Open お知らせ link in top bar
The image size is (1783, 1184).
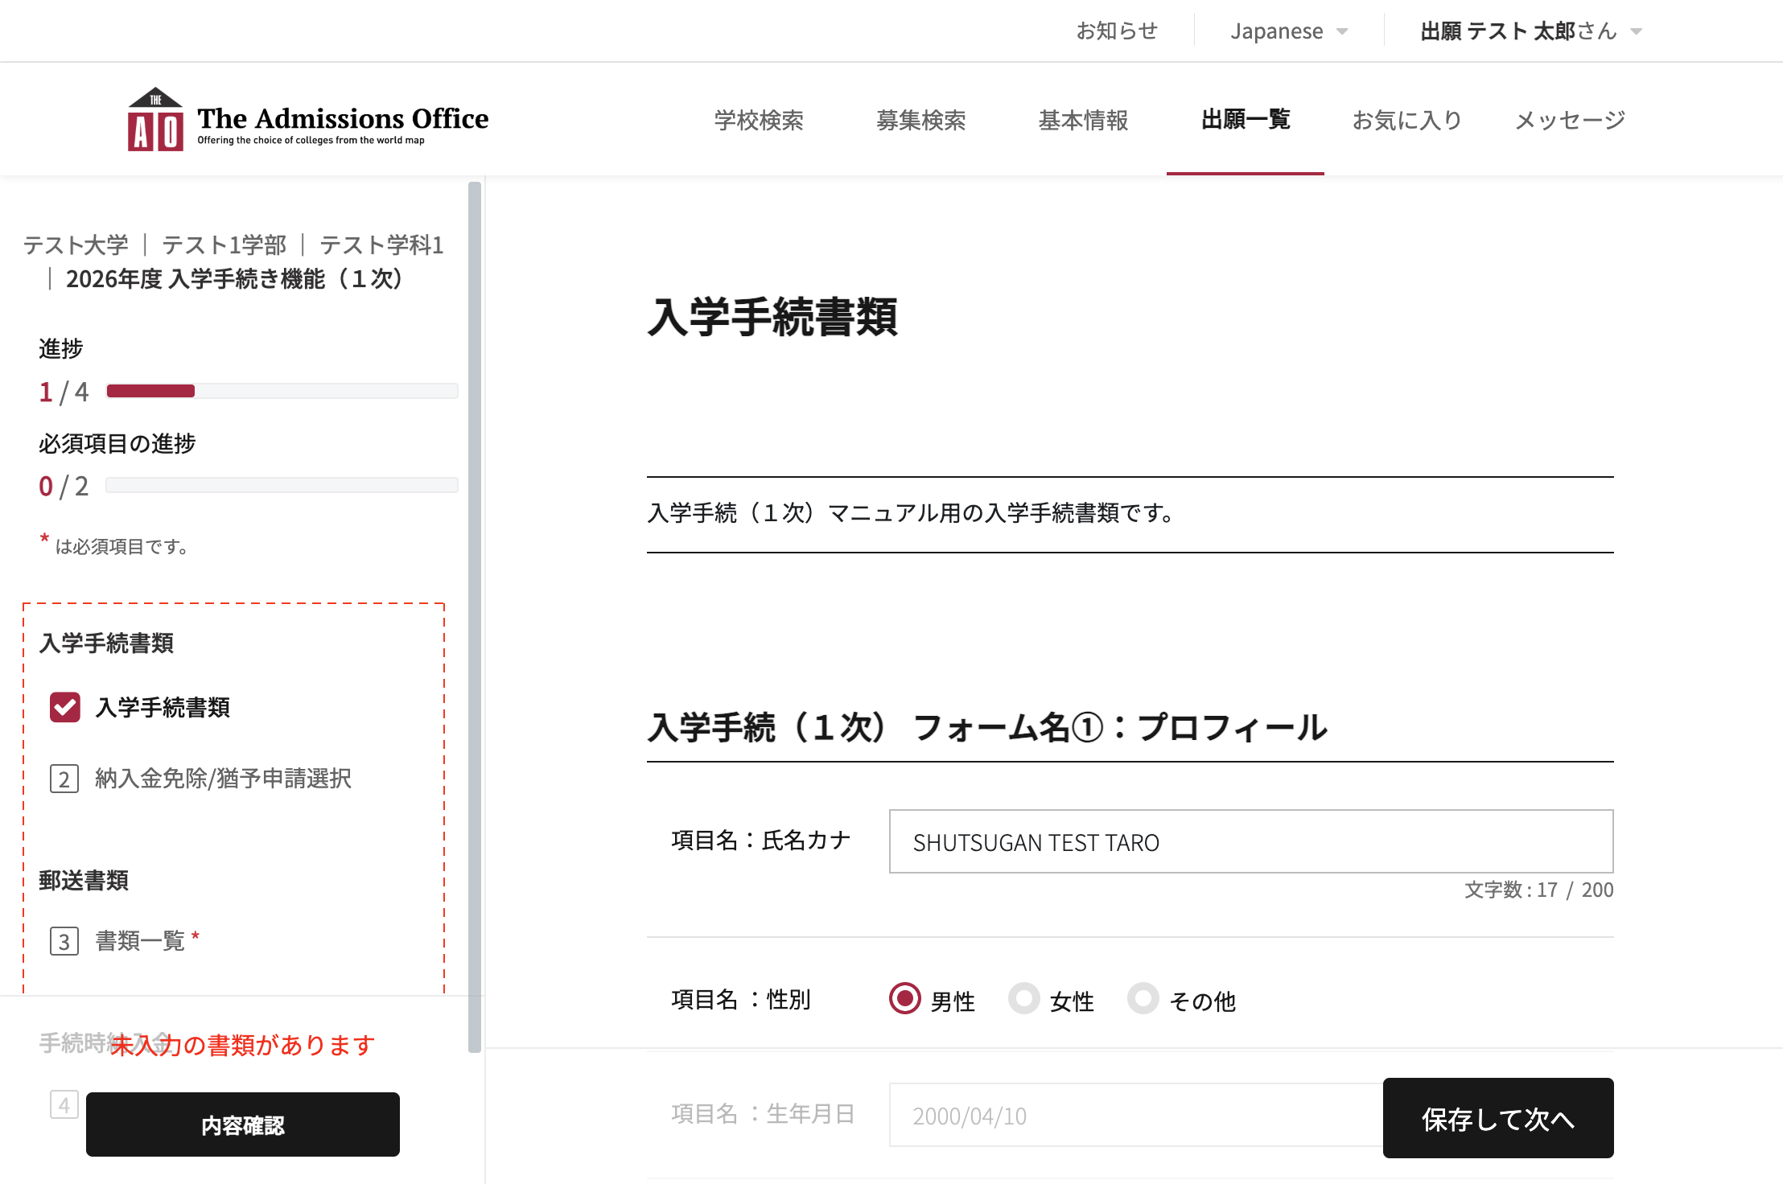tap(1117, 31)
